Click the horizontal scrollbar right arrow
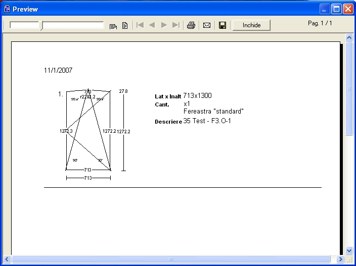Screen dimensions: 356x266 pos(340,259)
